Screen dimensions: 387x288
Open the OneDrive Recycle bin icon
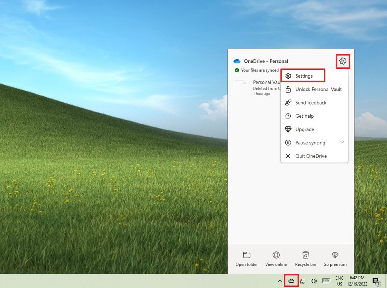305,255
